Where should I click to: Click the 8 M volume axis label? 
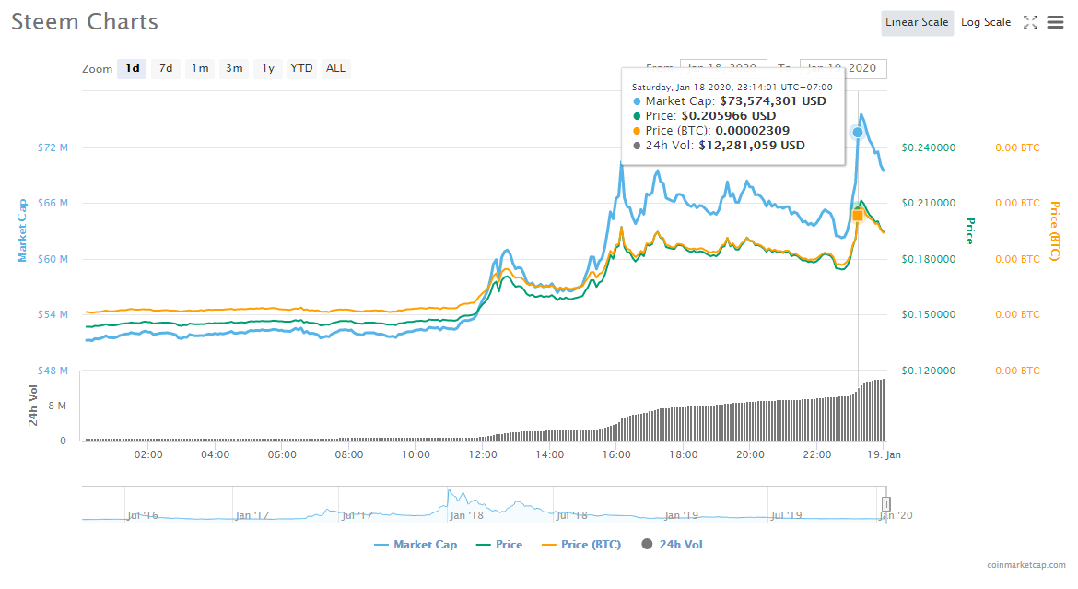tap(57, 406)
